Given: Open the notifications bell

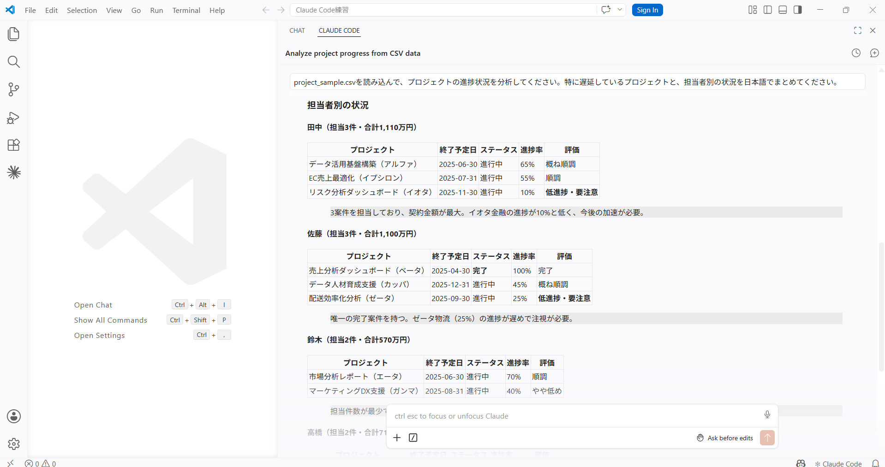Looking at the screenshot, I should (x=875, y=463).
